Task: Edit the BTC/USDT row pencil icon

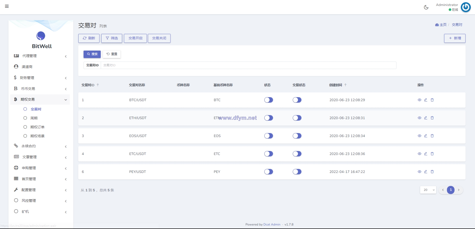Action: tap(426, 100)
